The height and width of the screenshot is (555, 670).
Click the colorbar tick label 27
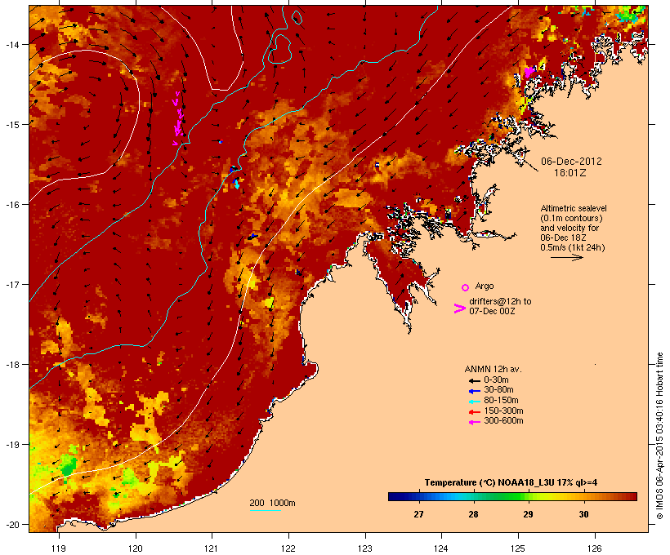pyautogui.click(x=418, y=514)
